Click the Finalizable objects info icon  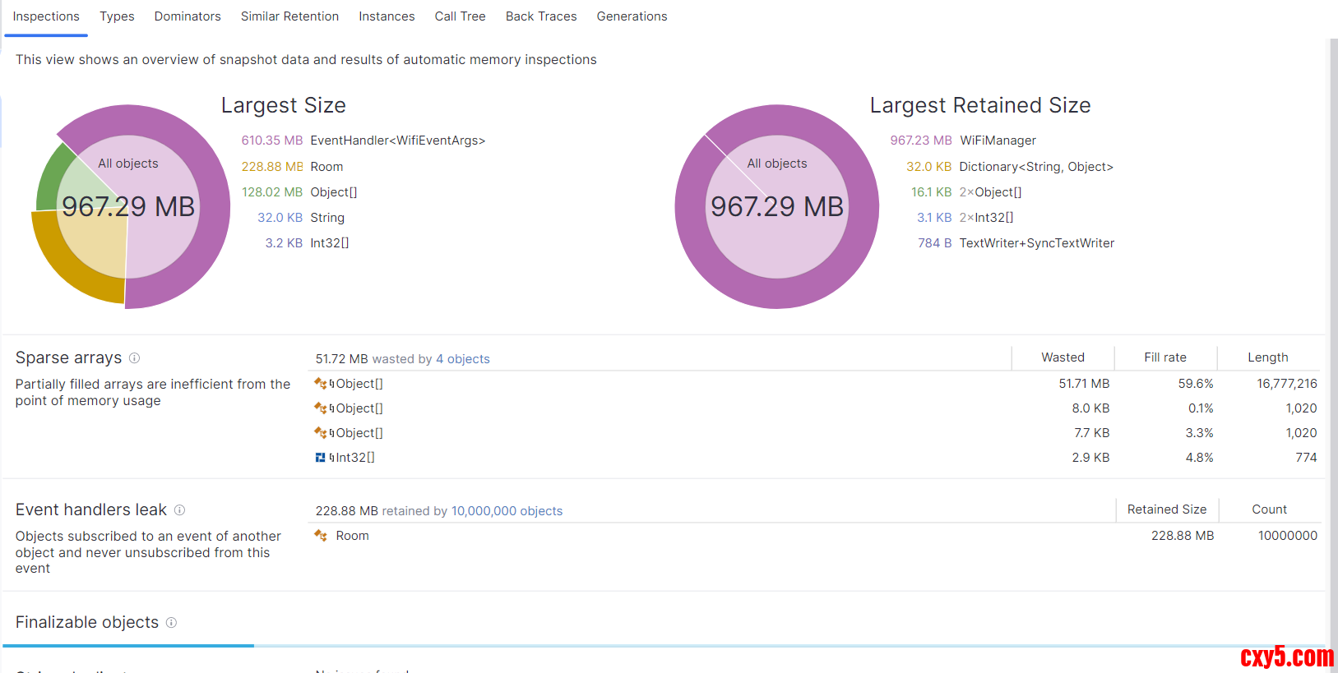tap(171, 623)
